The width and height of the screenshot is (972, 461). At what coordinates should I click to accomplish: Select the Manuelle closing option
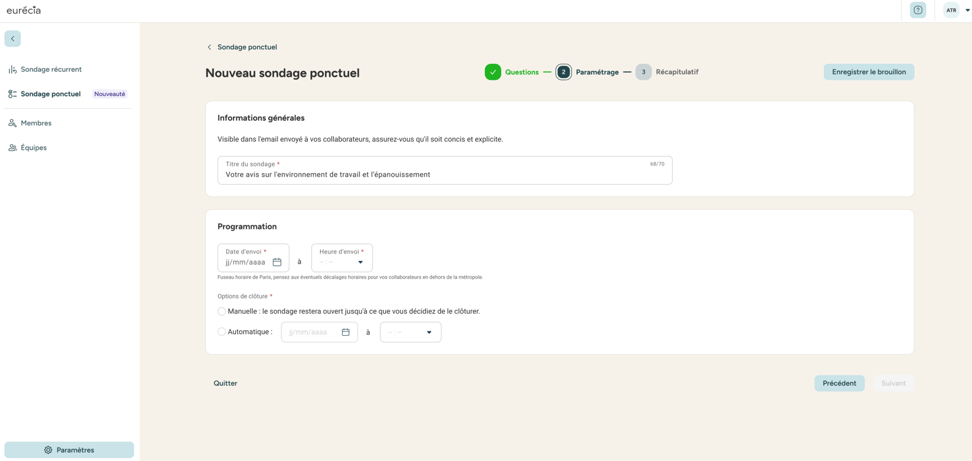pyautogui.click(x=222, y=311)
